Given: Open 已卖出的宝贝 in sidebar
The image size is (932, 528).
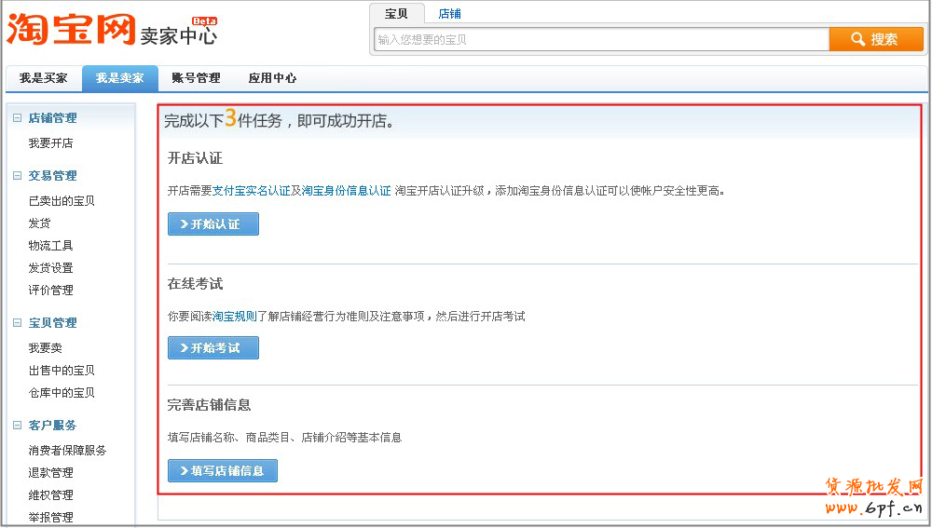Looking at the screenshot, I should 62,201.
